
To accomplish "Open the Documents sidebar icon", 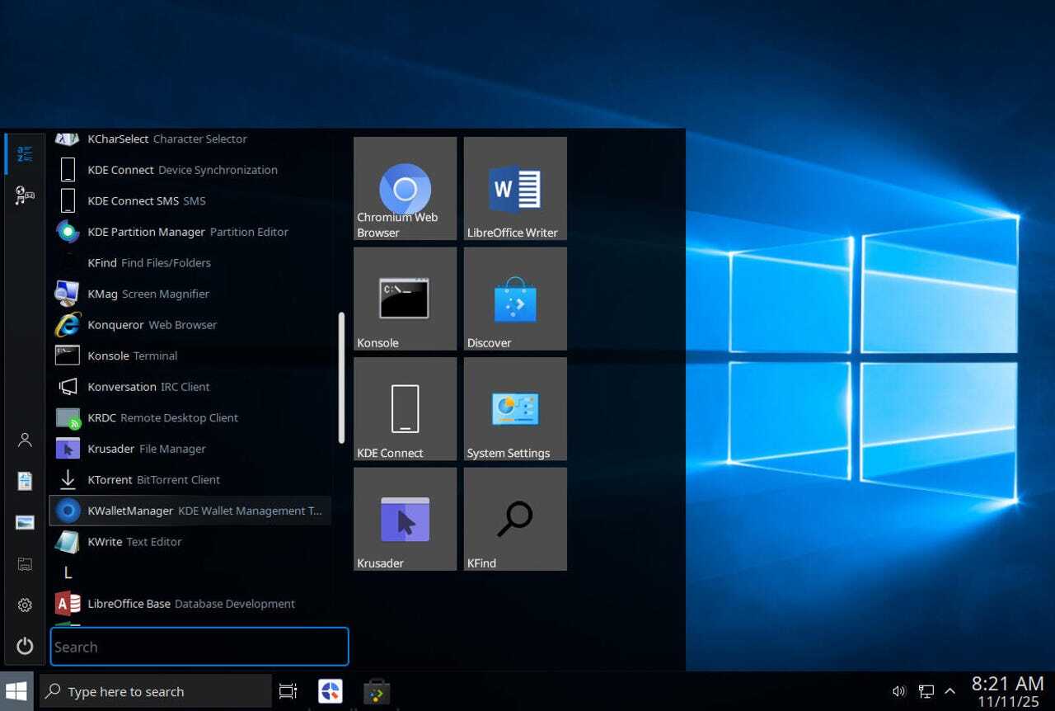I will coord(25,481).
